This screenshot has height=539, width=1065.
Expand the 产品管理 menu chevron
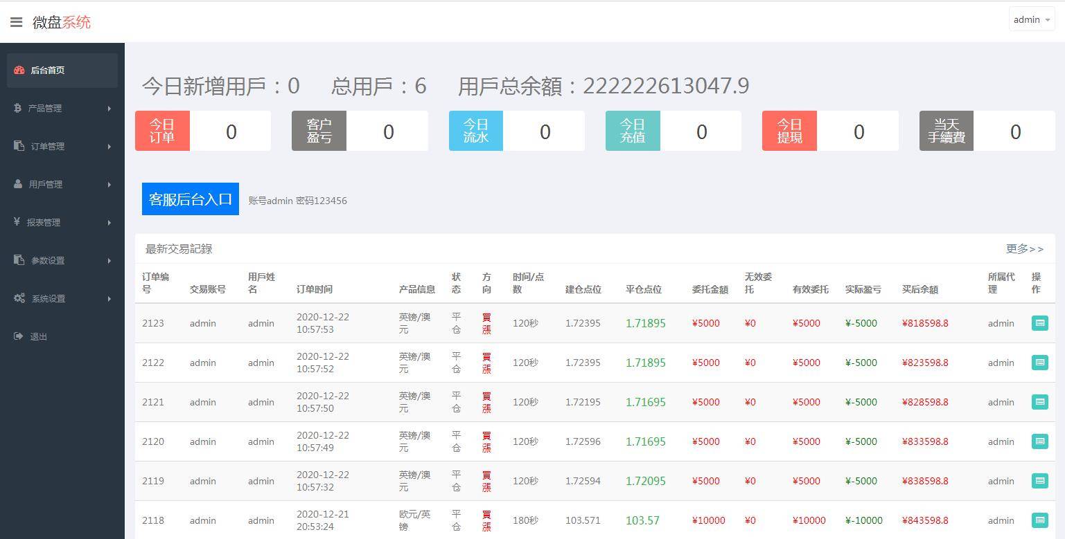109,108
